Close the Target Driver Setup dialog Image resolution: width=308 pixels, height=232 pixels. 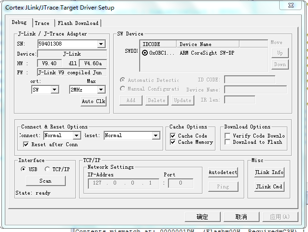[x=291, y=5]
